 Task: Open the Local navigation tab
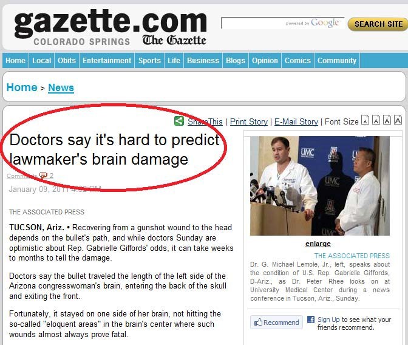click(x=42, y=60)
